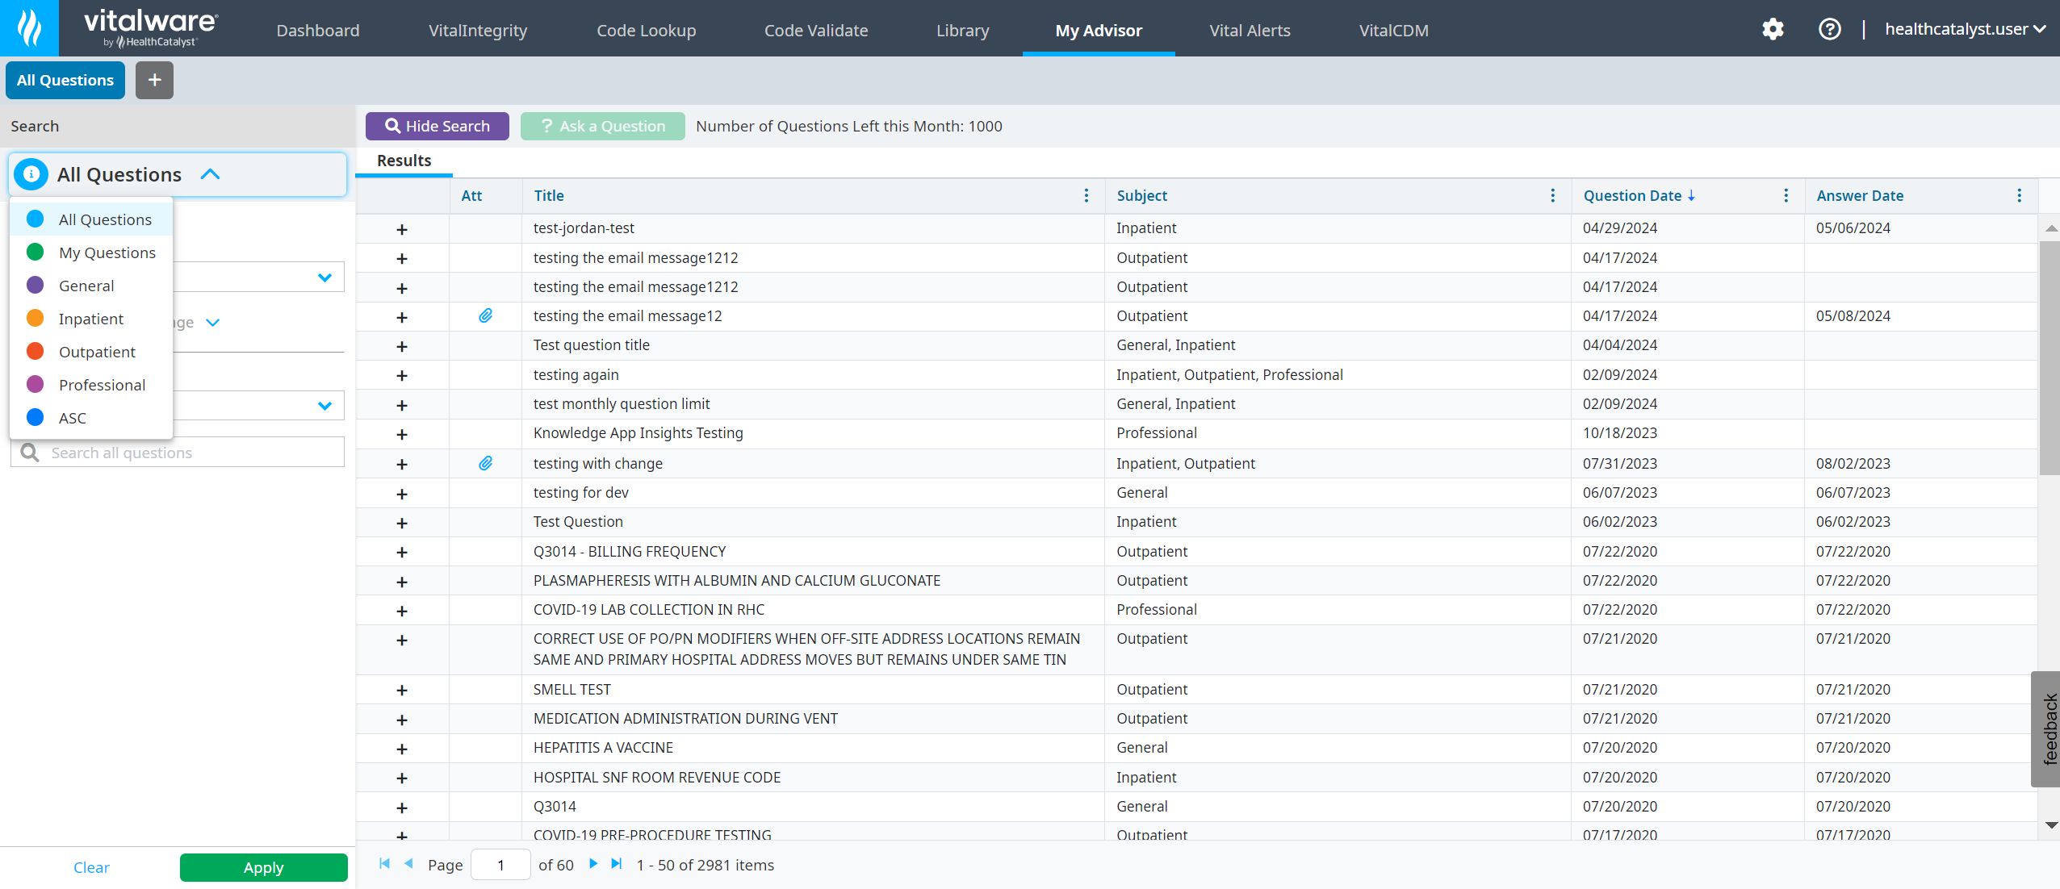
Task: Open attachment paperclip for testing with change
Action: (x=485, y=463)
